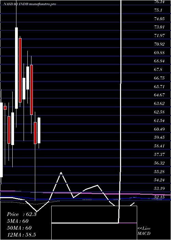Click the 73.01 price axis label
171x240 pixels.
[x=159, y=27]
